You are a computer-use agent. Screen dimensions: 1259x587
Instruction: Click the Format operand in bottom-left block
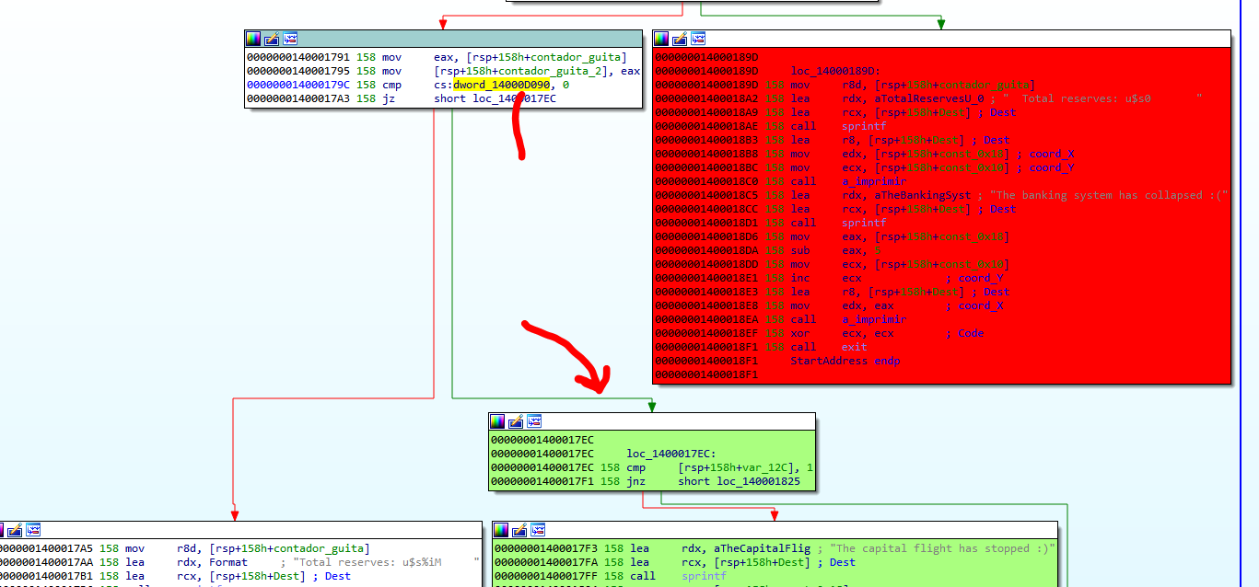click(228, 562)
